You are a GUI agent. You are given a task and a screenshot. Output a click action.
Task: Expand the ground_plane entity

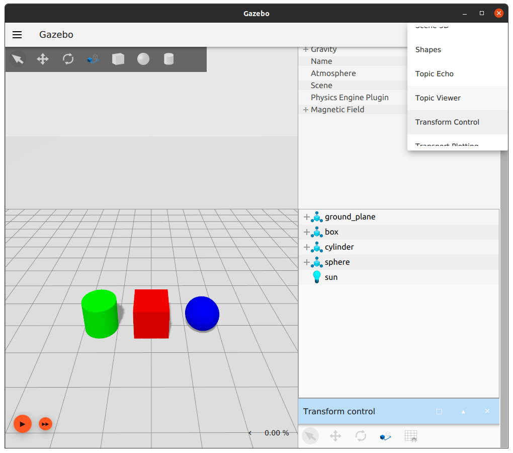[x=307, y=217]
